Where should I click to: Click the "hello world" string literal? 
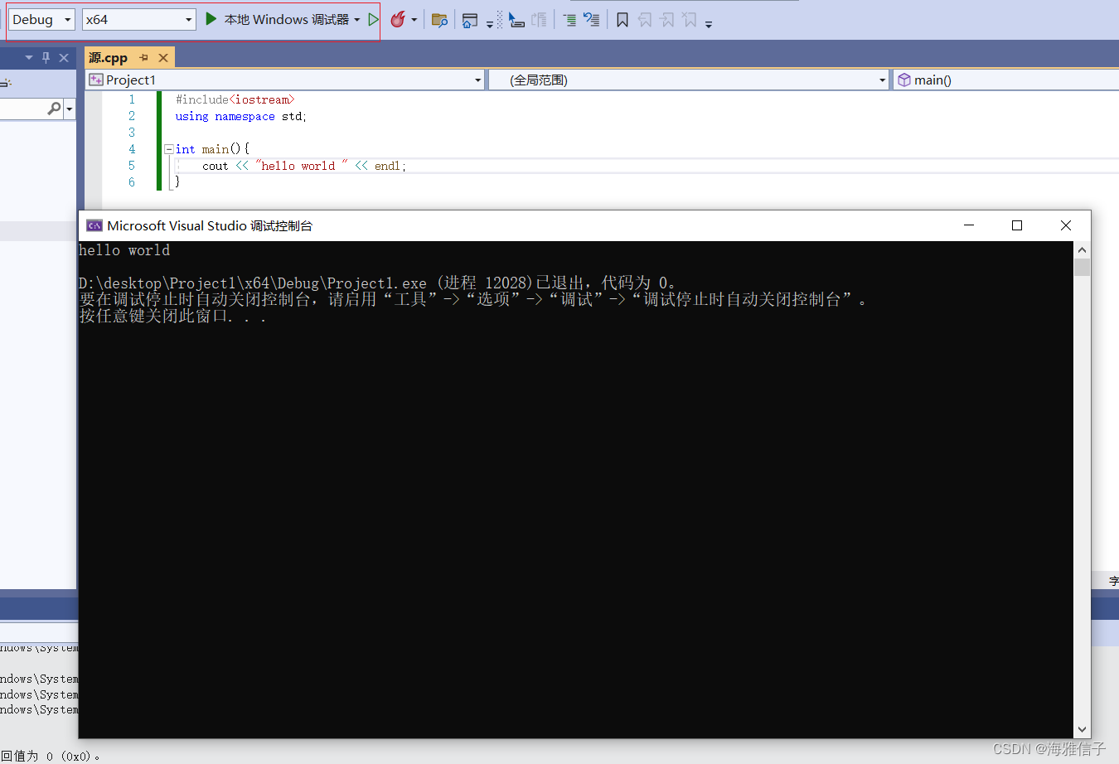point(302,166)
